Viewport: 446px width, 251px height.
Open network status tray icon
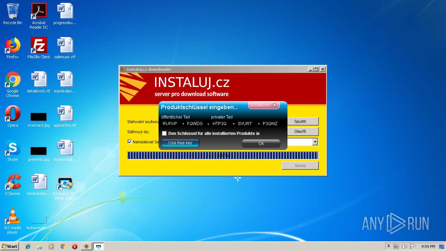(x=396, y=246)
